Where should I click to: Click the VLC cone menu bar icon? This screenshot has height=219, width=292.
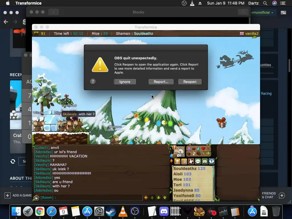(192, 3)
